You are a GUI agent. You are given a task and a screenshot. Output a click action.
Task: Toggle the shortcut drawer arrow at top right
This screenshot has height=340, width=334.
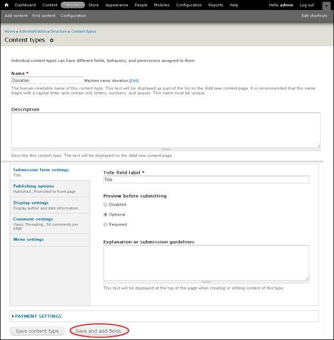tap(326, 6)
